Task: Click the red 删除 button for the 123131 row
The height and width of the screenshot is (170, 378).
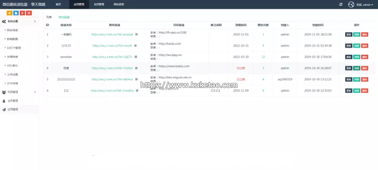Action: [x=365, y=46]
